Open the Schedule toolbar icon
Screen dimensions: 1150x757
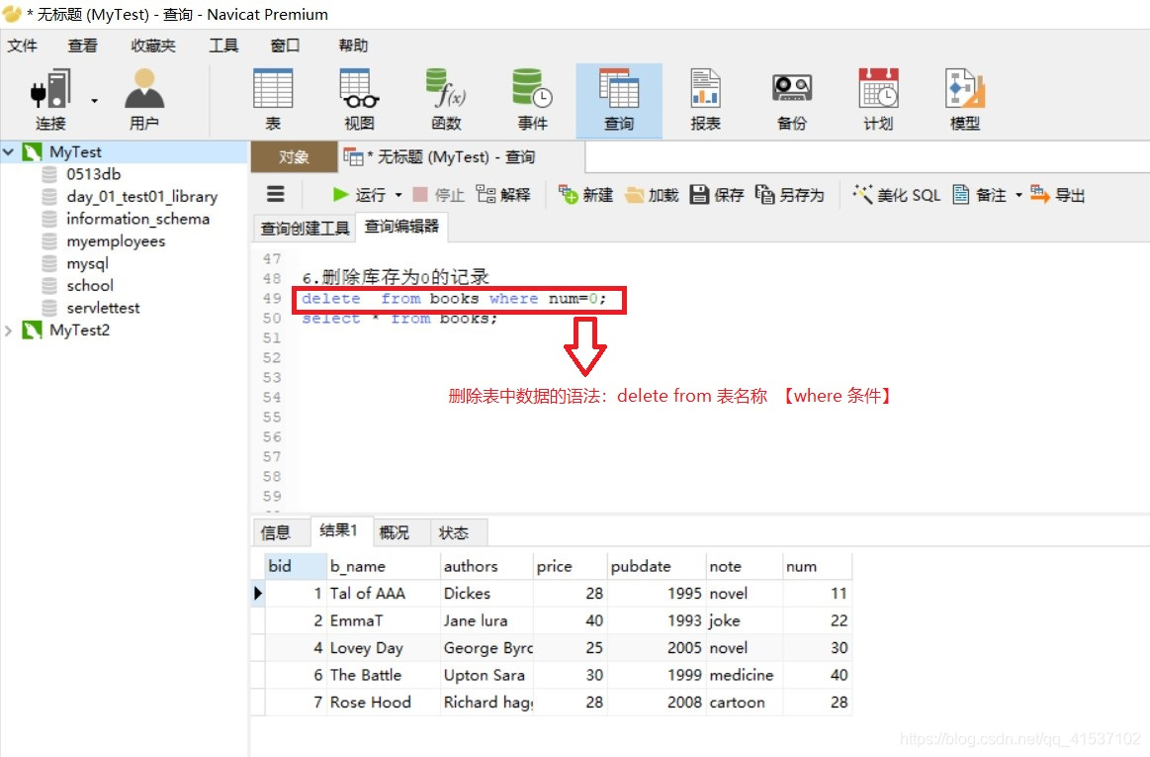pyautogui.click(x=879, y=99)
